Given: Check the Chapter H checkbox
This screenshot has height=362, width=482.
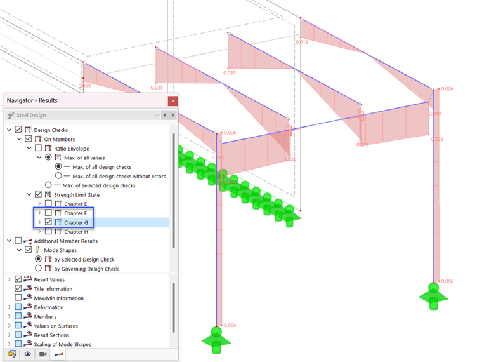Looking at the screenshot, I should tap(48, 231).
